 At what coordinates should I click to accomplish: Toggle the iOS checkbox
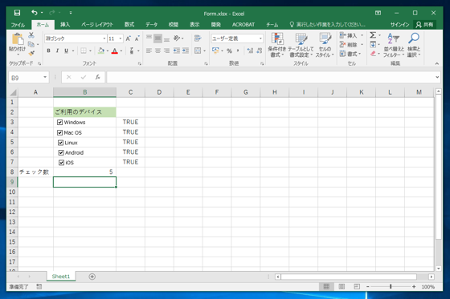coord(61,163)
